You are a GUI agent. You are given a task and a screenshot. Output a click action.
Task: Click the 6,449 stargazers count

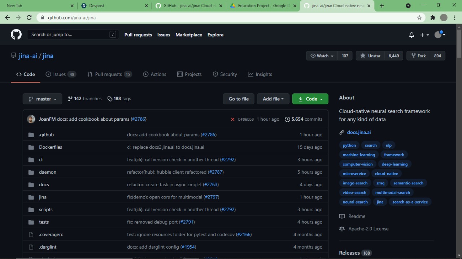click(x=394, y=56)
